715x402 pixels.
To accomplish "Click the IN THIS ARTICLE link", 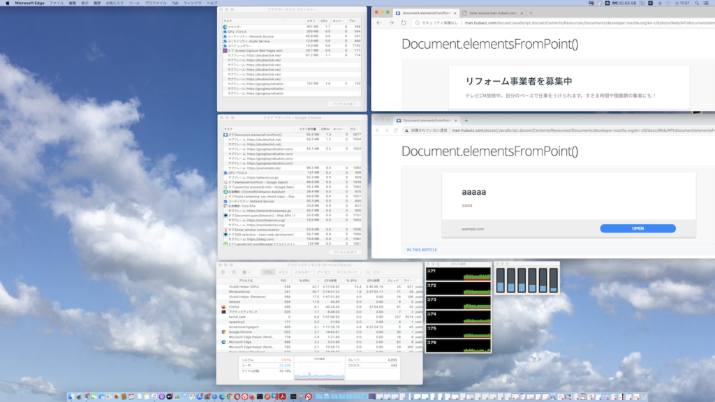I will click(422, 249).
